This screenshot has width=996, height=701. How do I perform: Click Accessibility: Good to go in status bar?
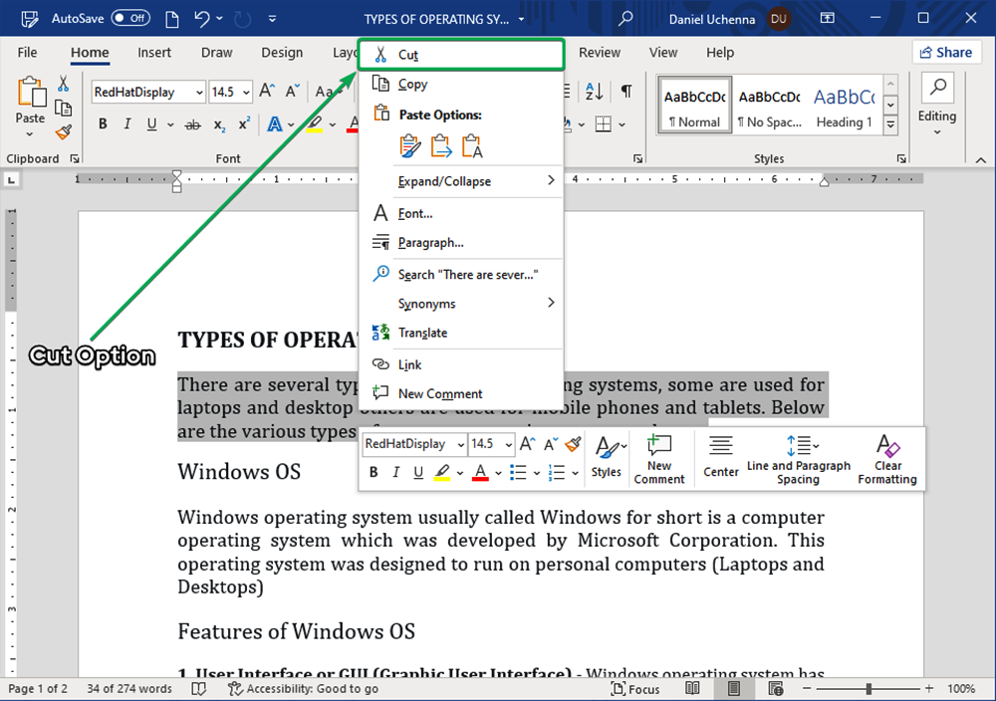click(304, 688)
